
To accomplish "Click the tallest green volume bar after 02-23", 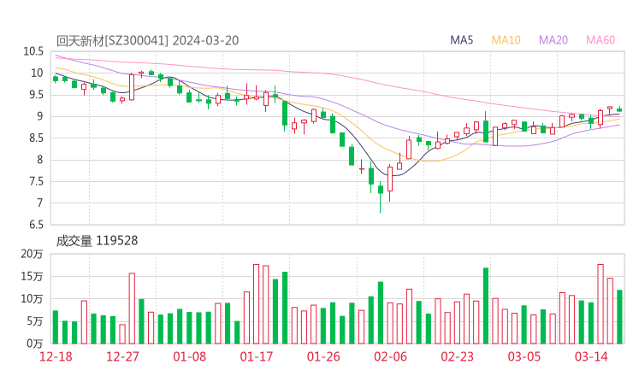I will pyautogui.click(x=486, y=306).
